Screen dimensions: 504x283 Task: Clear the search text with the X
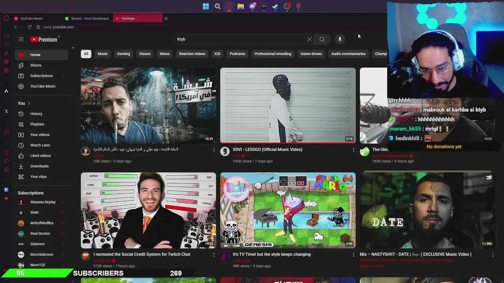pyautogui.click(x=309, y=39)
